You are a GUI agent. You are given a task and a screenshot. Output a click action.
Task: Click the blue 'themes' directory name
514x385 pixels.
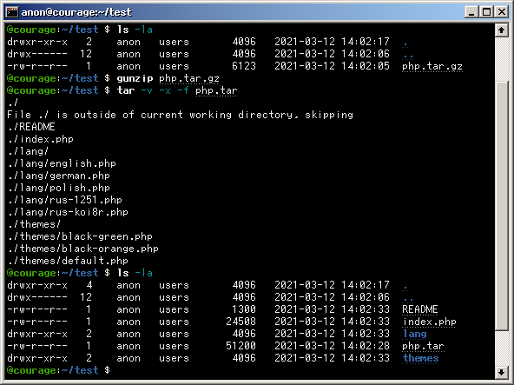coord(420,358)
